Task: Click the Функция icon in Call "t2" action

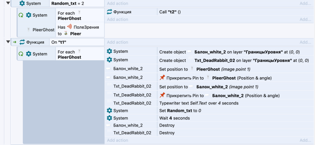Action: 109,12
